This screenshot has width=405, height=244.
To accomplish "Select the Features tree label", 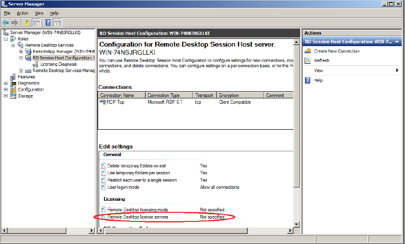I will coord(26,77).
